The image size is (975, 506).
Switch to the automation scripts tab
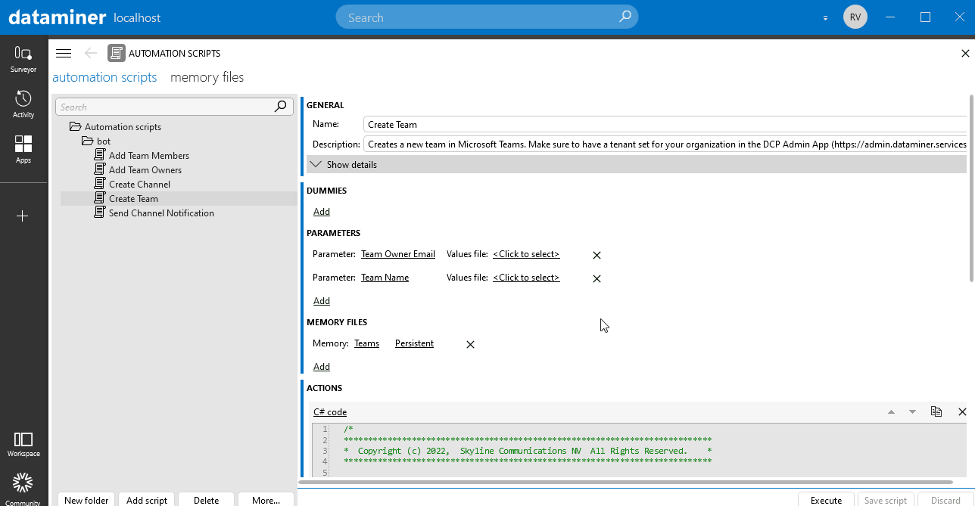point(104,77)
